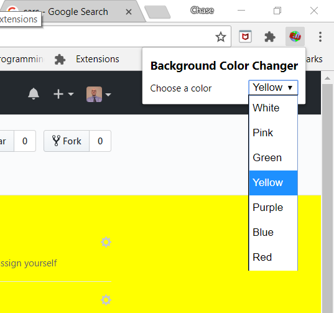Click the scrollbar up arrow
The height and width of the screenshot is (313, 334).
(327, 78)
